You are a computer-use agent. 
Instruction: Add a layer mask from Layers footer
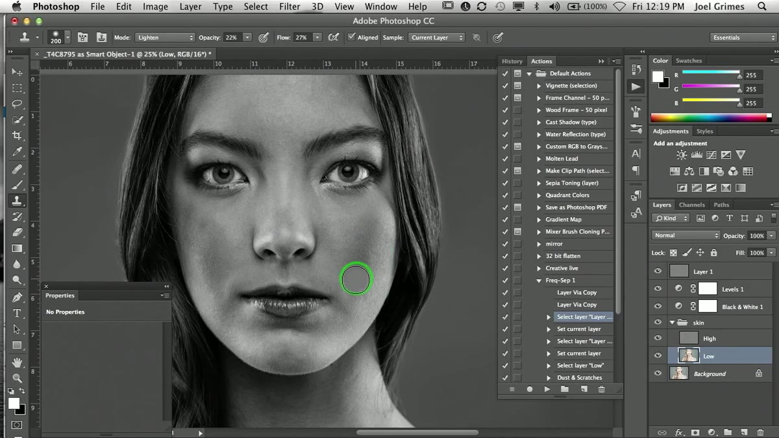695,432
